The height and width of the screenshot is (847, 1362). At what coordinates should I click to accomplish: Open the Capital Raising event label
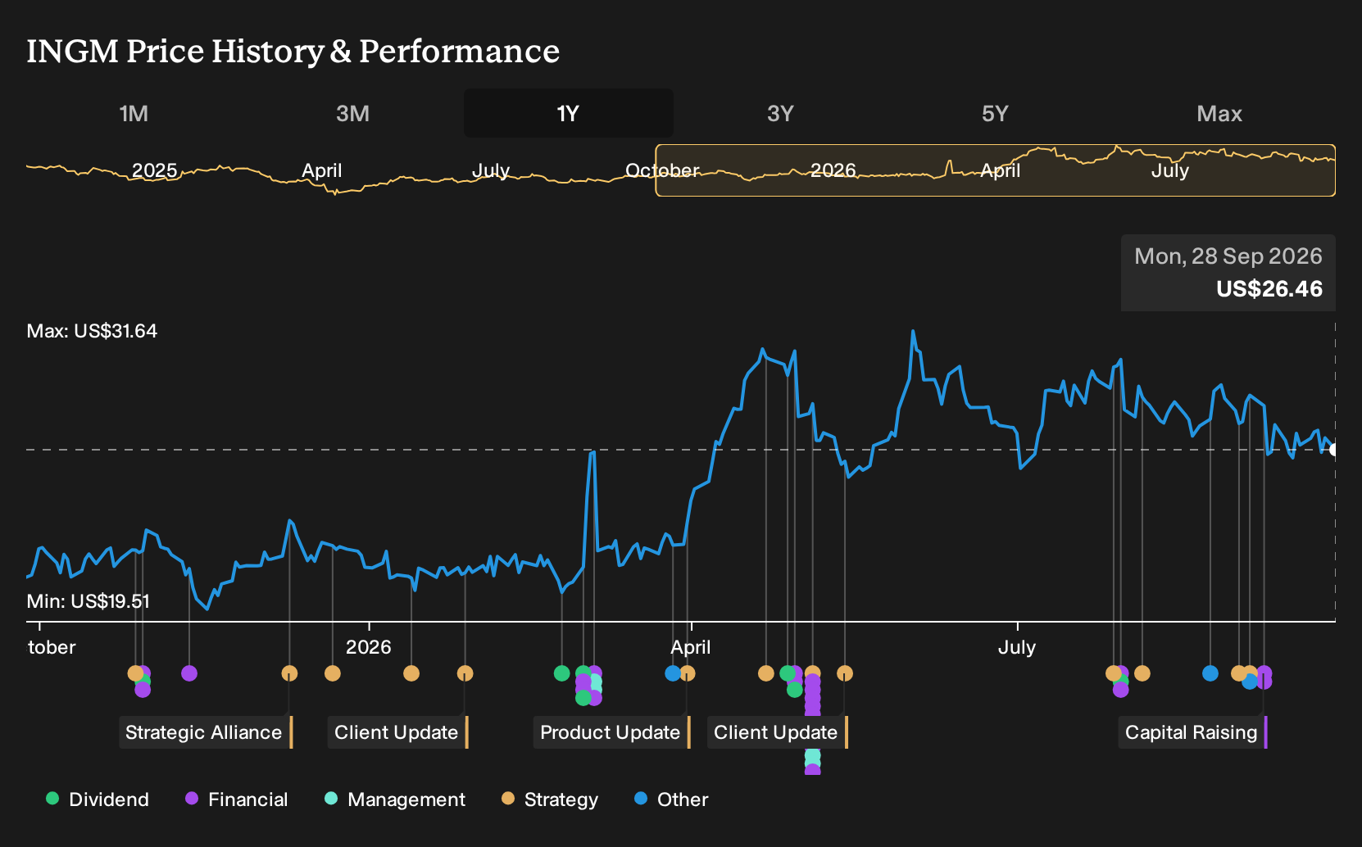pos(1192,732)
